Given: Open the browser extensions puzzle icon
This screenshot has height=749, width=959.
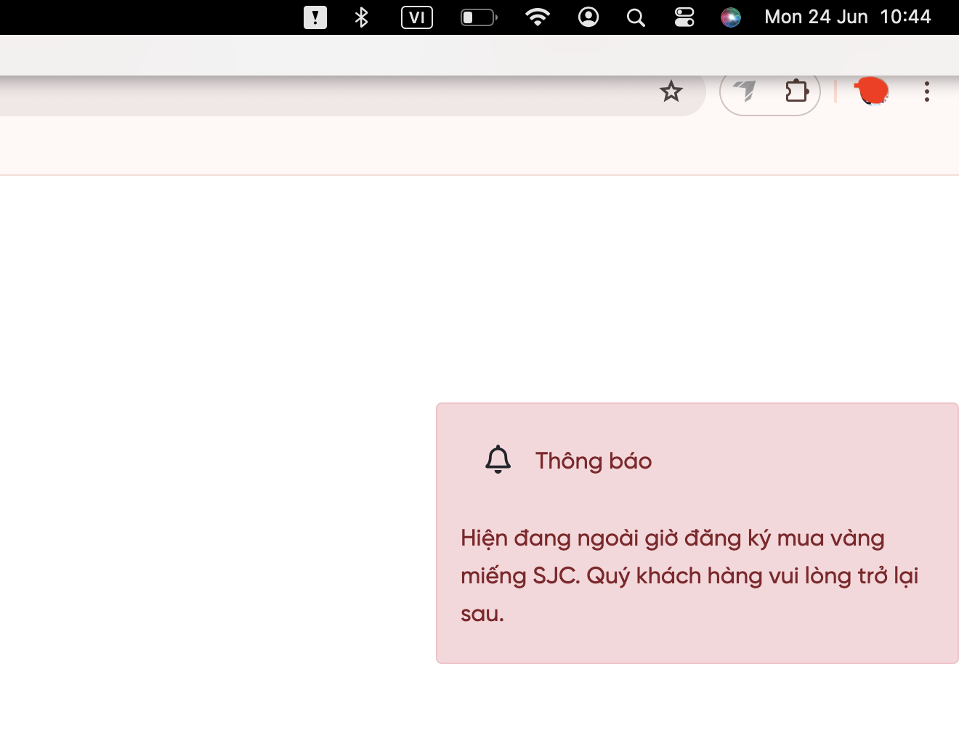Looking at the screenshot, I should pyautogui.click(x=796, y=92).
